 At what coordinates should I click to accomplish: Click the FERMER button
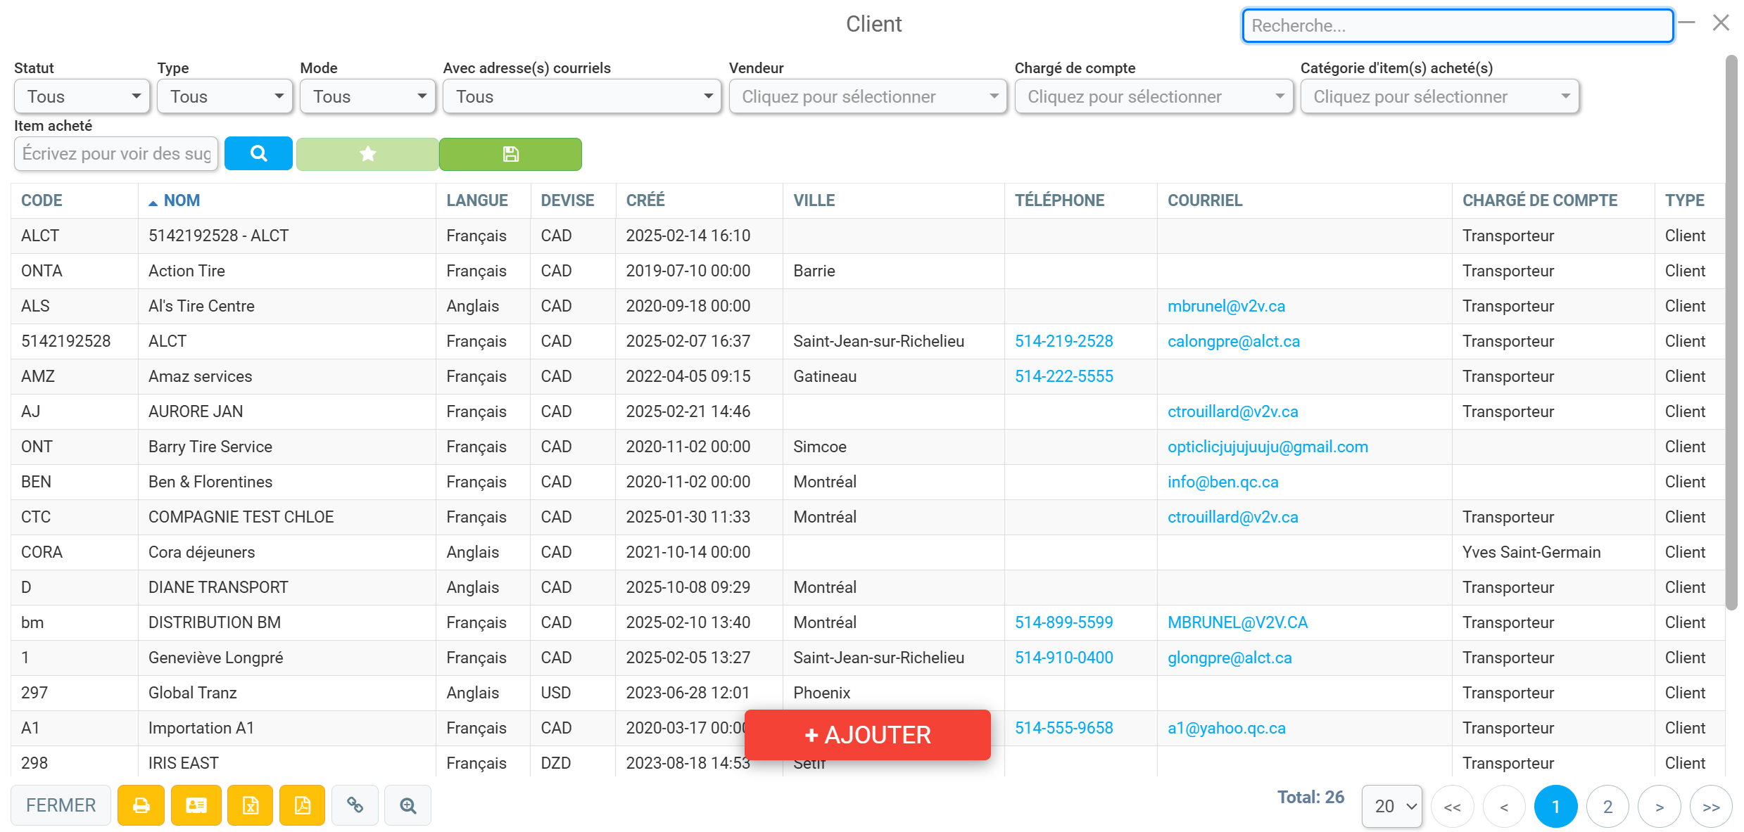point(61,805)
